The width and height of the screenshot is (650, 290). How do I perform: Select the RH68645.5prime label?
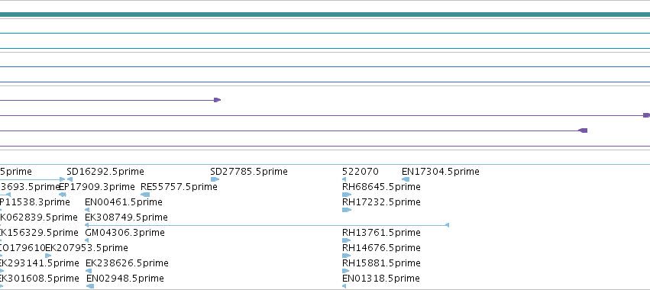coord(381,187)
